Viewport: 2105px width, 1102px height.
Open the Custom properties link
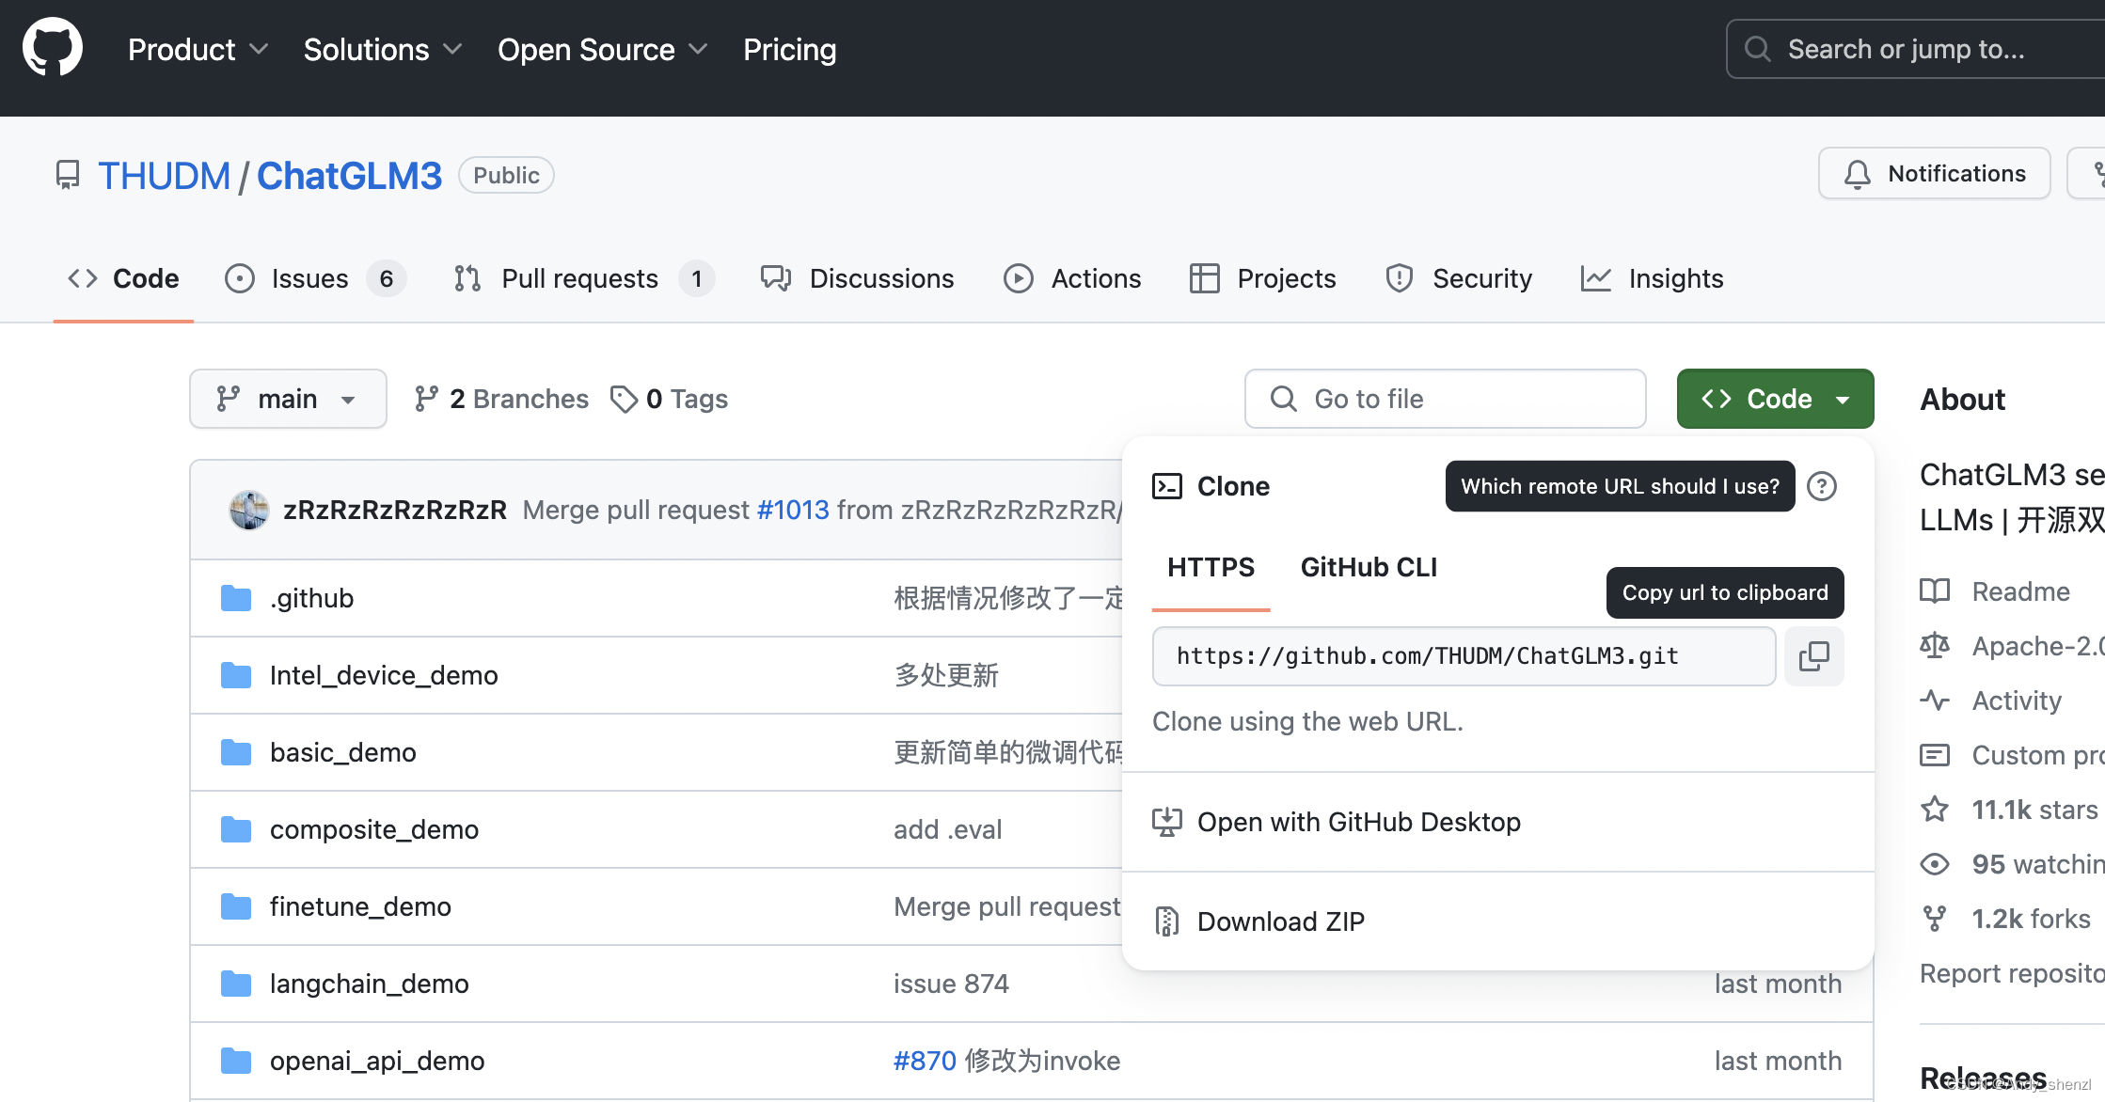tap(2012, 755)
